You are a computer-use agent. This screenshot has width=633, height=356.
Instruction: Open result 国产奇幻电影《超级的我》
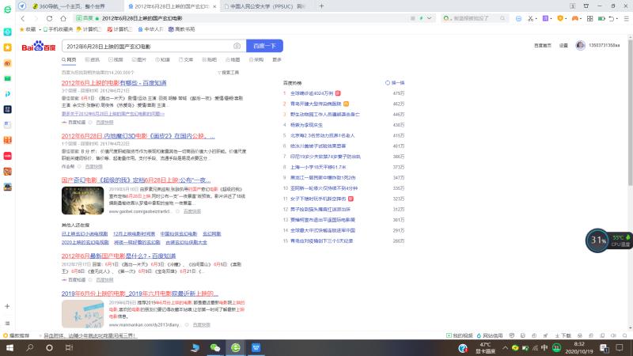[136, 180]
